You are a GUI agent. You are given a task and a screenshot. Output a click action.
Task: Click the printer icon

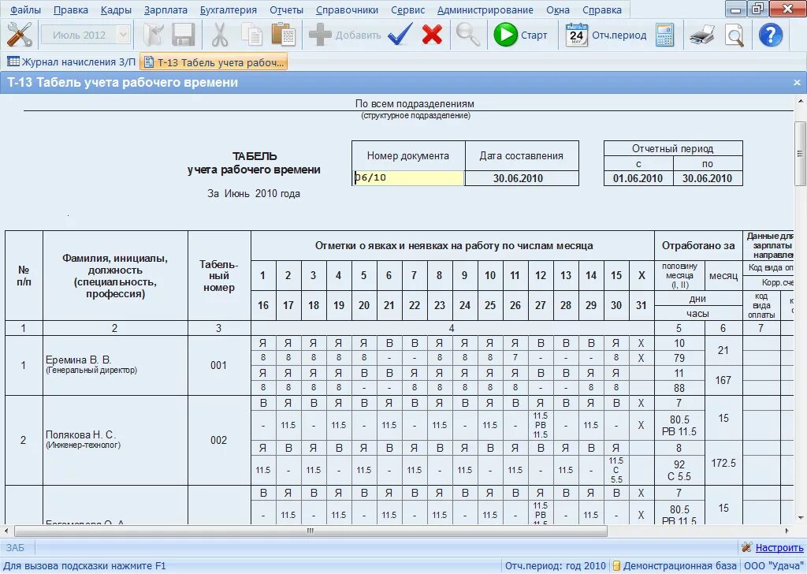[x=702, y=35]
